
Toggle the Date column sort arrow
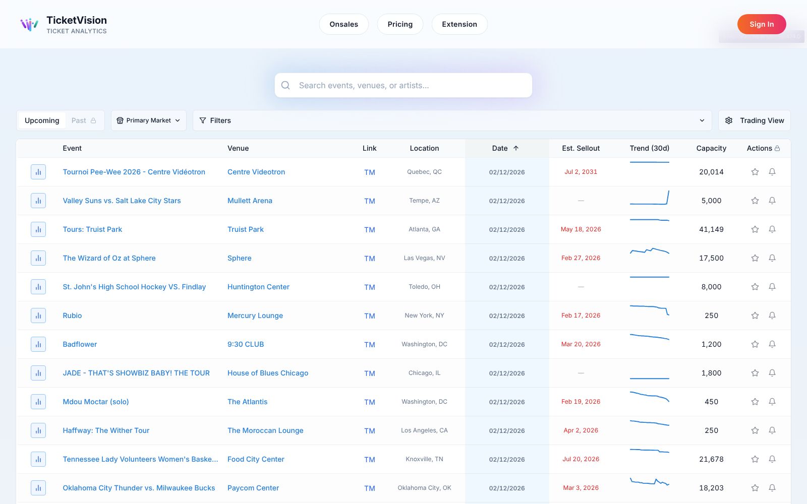pos(516,148)
